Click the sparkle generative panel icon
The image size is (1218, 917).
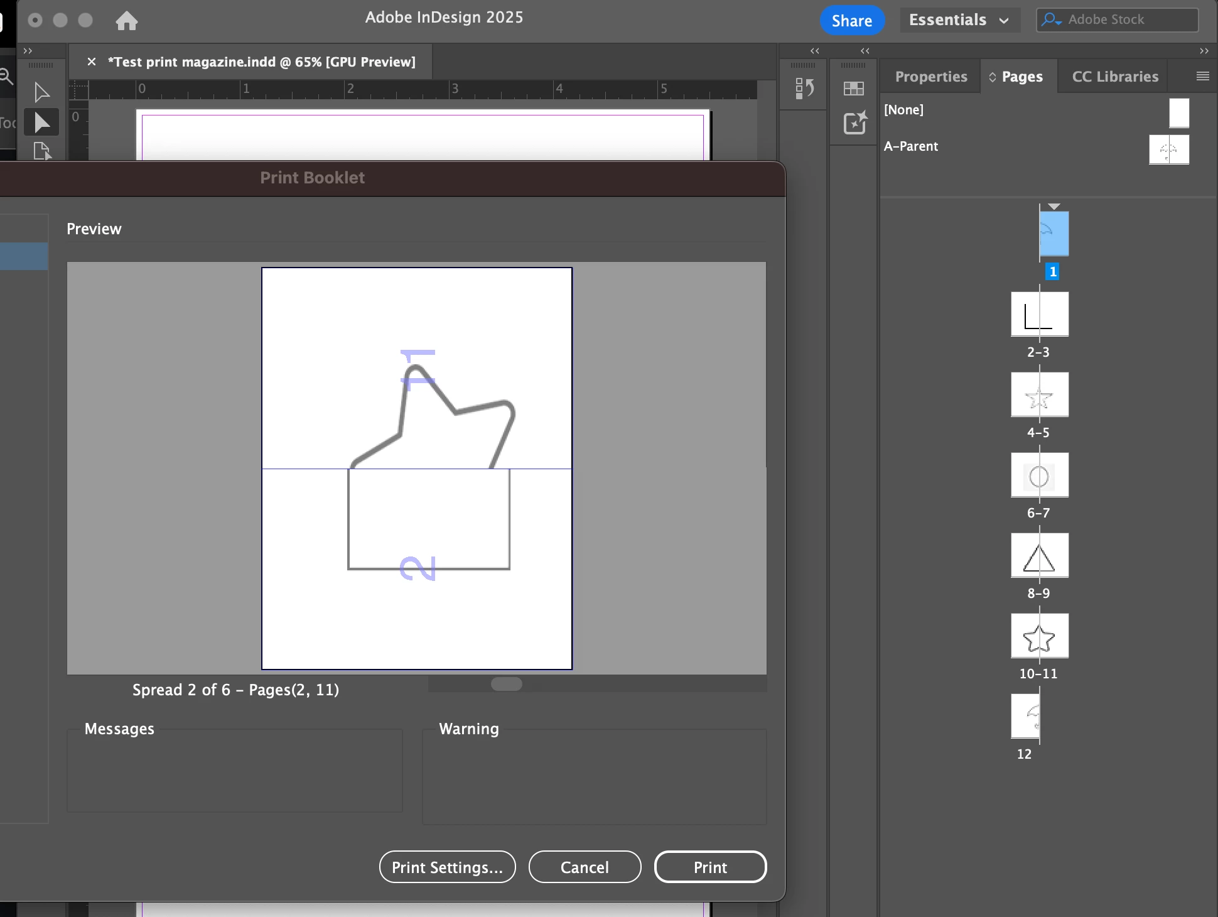pyautogui.click(x=854, y=122)
